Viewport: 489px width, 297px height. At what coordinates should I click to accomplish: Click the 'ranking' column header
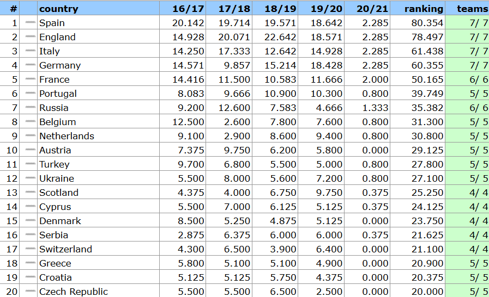(x=424, y=9)
